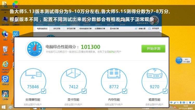Click the 内存性能 label
Viewport: 195px width, 110px height.
tap(114, 100)
